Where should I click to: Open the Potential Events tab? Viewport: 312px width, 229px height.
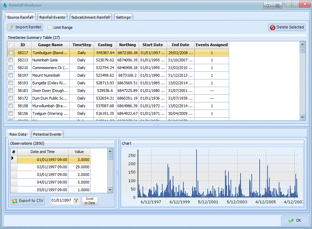pyautogui.click(x=47, y=134)
